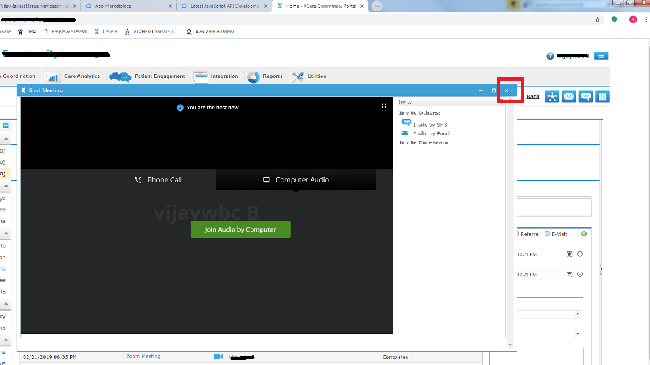This screenshot has width=650, height=365.
Task: Open the JIRA bookmark
Action: (x=27, y=32)
